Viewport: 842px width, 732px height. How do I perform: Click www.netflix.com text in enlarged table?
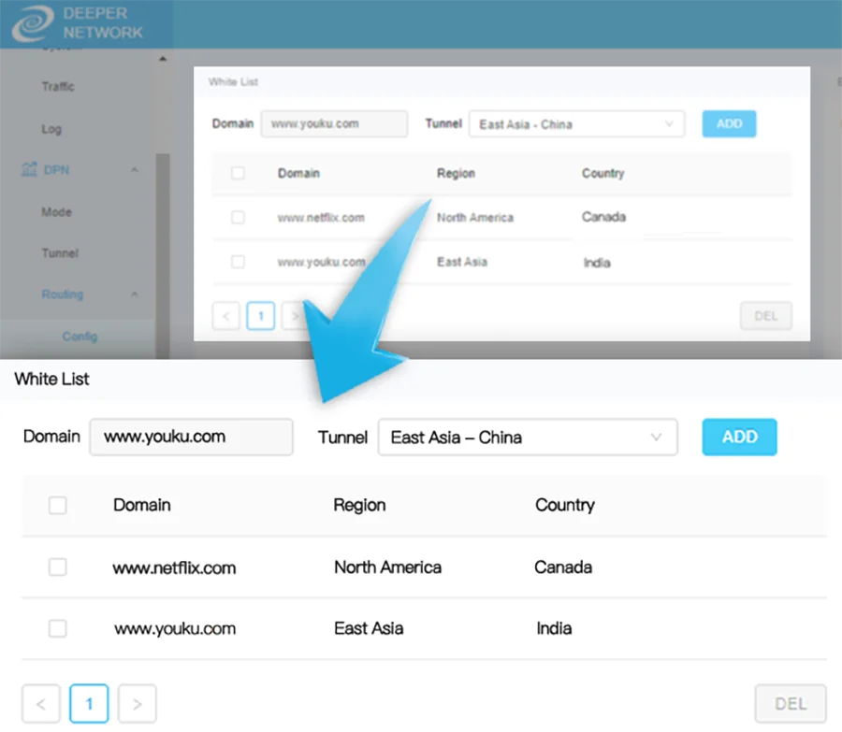pyautogui.click(x=174, y=567)
